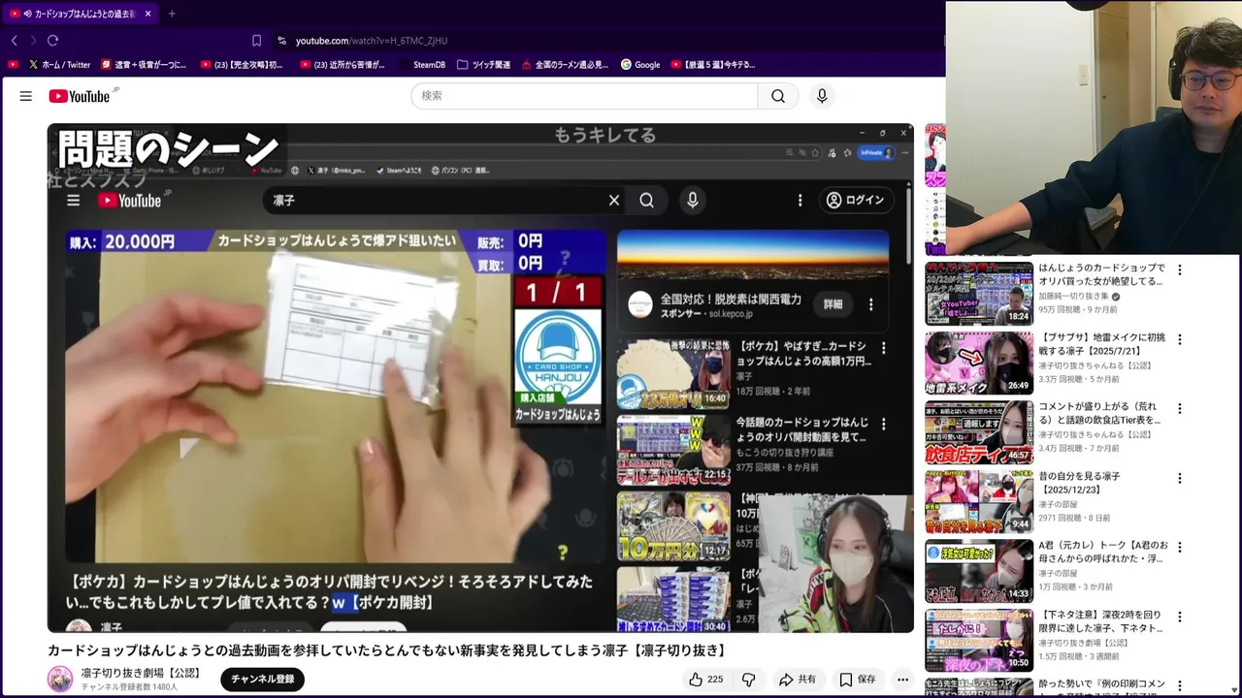Open the ホーム / Twitter bookmark
The image size is (1242, 698).
[59, 65]
